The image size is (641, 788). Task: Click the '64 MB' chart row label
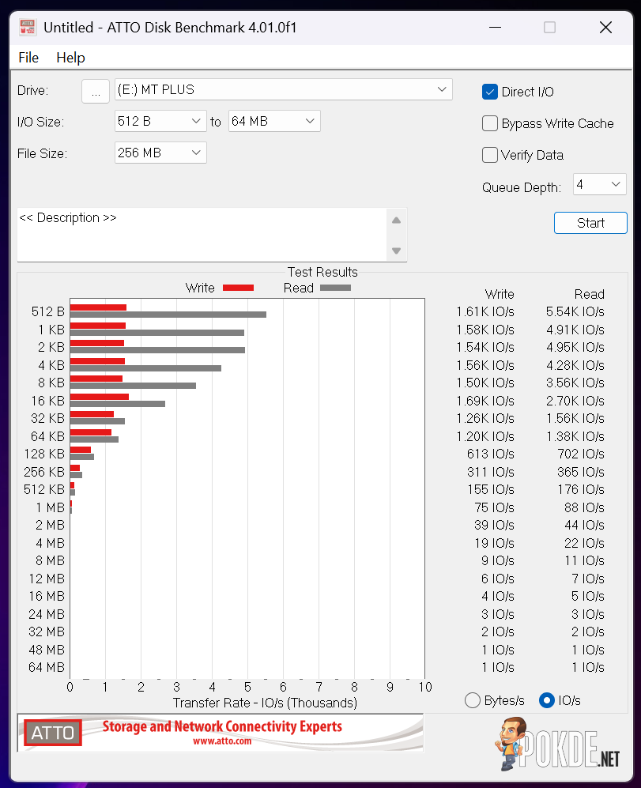pos(47,667)
